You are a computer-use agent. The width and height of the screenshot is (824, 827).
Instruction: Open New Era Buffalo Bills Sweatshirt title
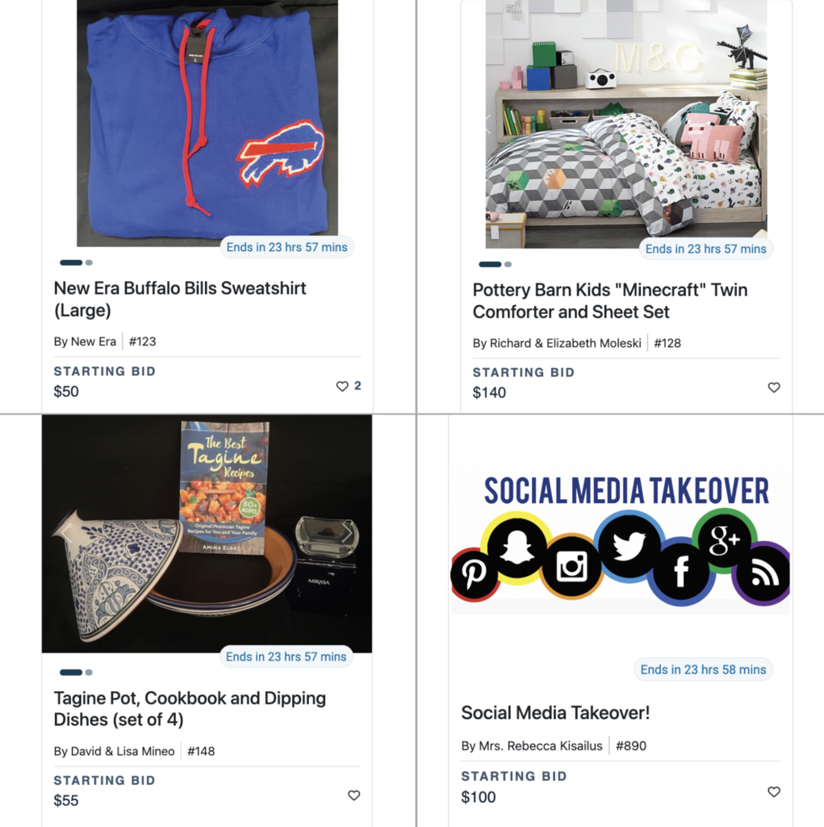tap(180, 299)
